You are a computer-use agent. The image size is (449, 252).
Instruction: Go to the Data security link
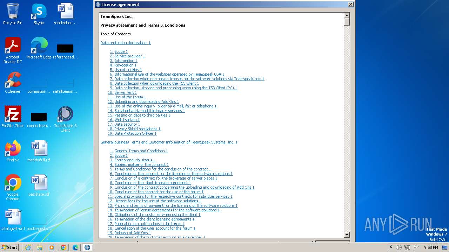pos(127,124)
